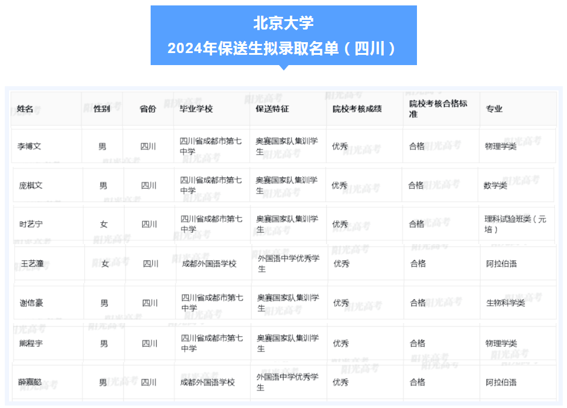The width and height of the screenshot is (567, 408).
Task: Click 四川省成都市第七中学 in the 熊程宇 row
Action: tap(212, 344)
